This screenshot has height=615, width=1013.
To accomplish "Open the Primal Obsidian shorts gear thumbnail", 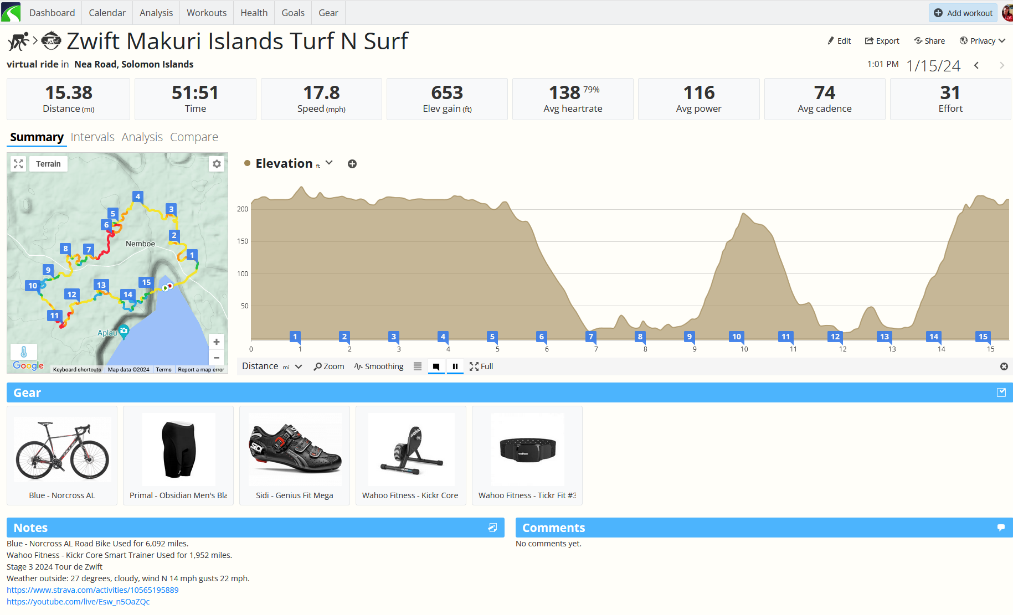I will [178, 456].
